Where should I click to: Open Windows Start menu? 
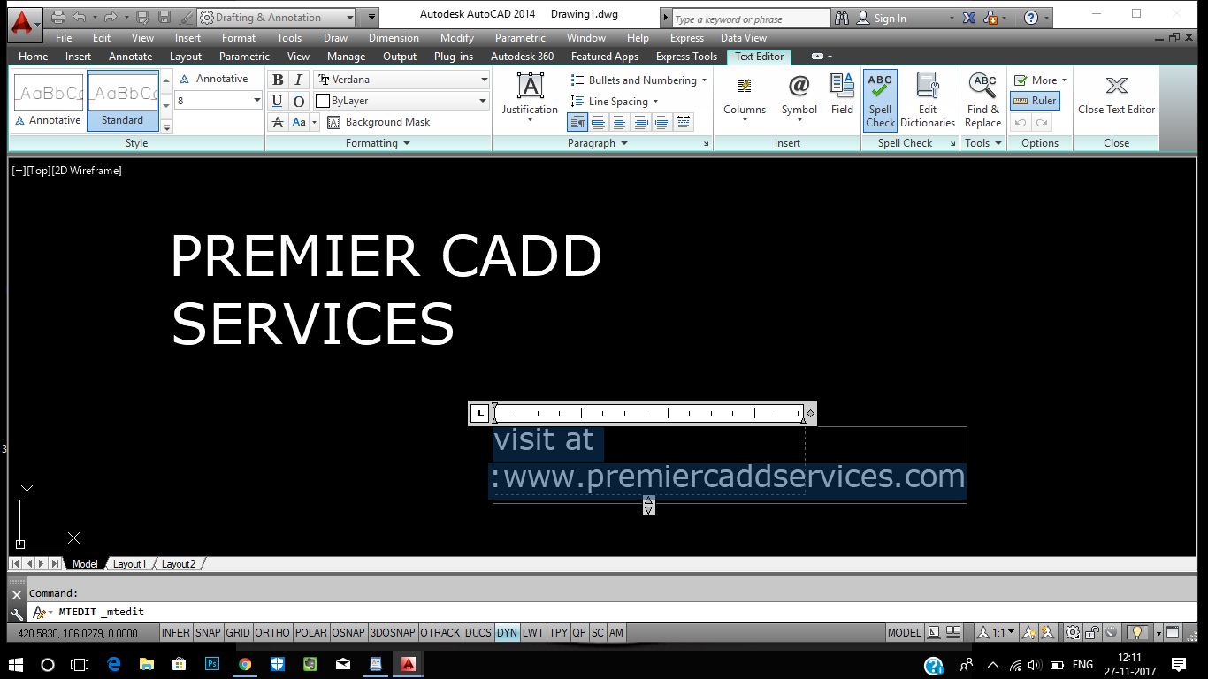pos(16,664)
